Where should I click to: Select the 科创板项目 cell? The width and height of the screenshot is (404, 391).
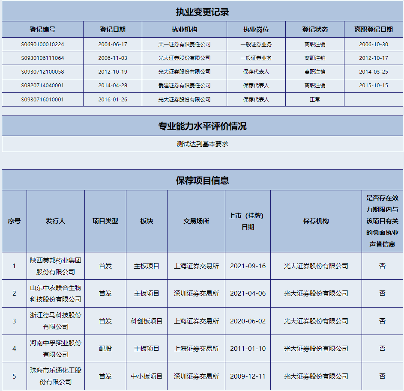pyautogui.click(x=147, y=321)
